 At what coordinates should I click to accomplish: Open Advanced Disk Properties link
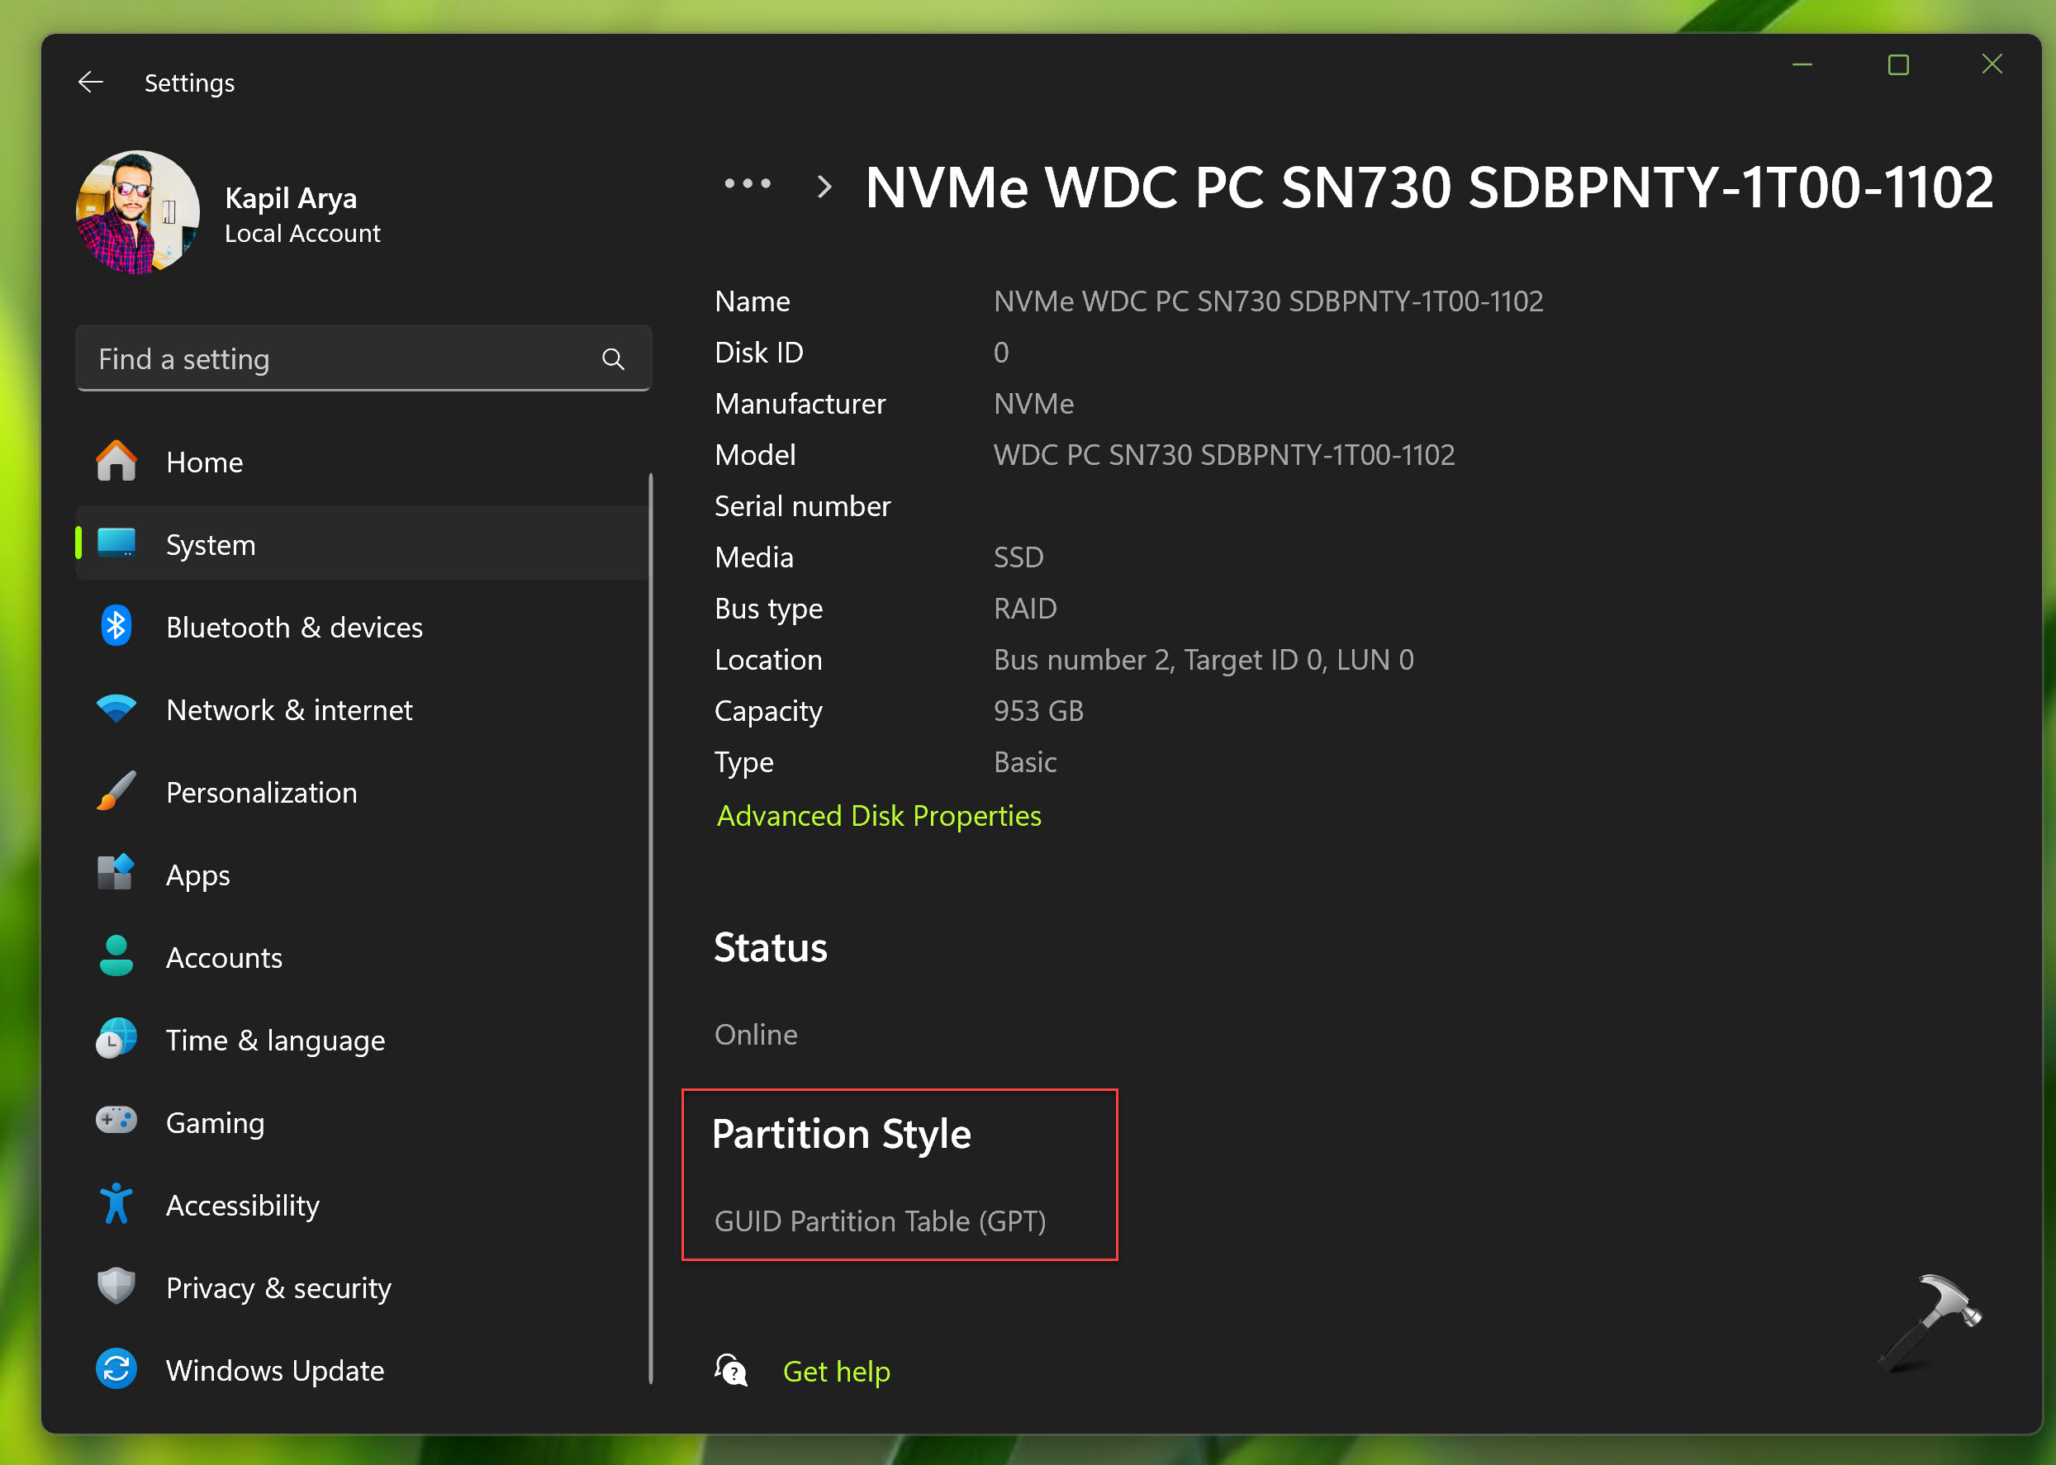tap(878, 815)
